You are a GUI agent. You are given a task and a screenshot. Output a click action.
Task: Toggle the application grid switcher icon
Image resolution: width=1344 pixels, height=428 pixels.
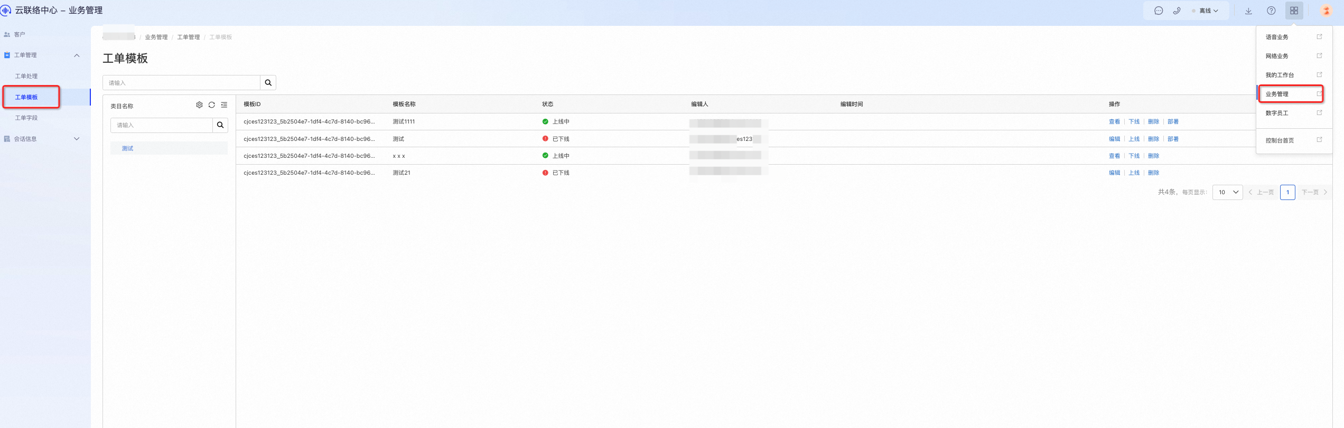click(1294, 11)
